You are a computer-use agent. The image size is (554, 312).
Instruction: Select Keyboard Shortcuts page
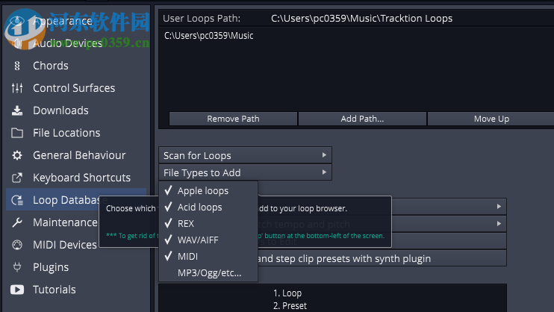[81, 178]
